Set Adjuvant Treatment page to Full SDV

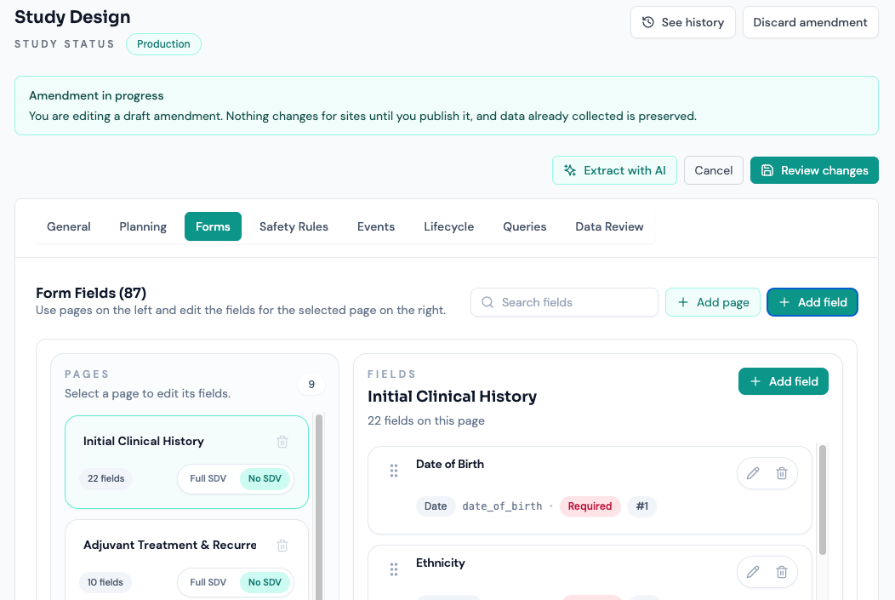(x=208, y=582)
